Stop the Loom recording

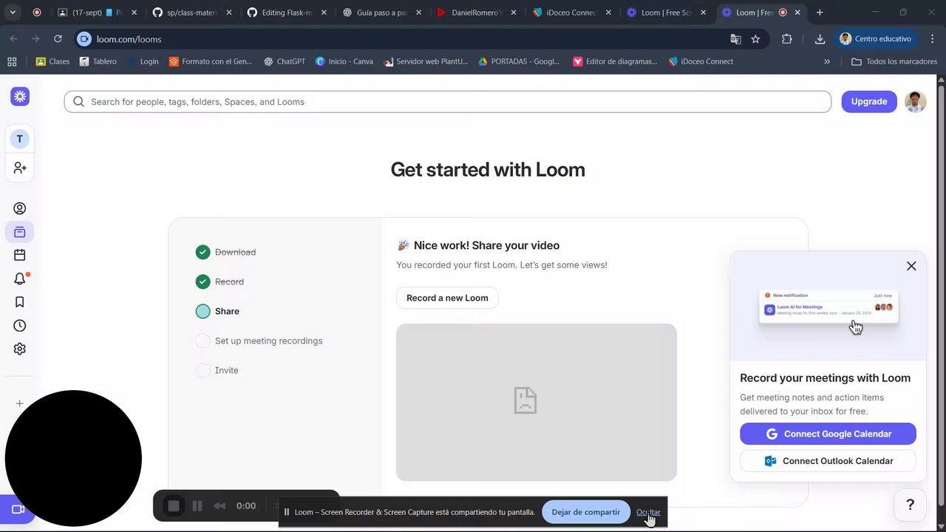click(174, 505)
